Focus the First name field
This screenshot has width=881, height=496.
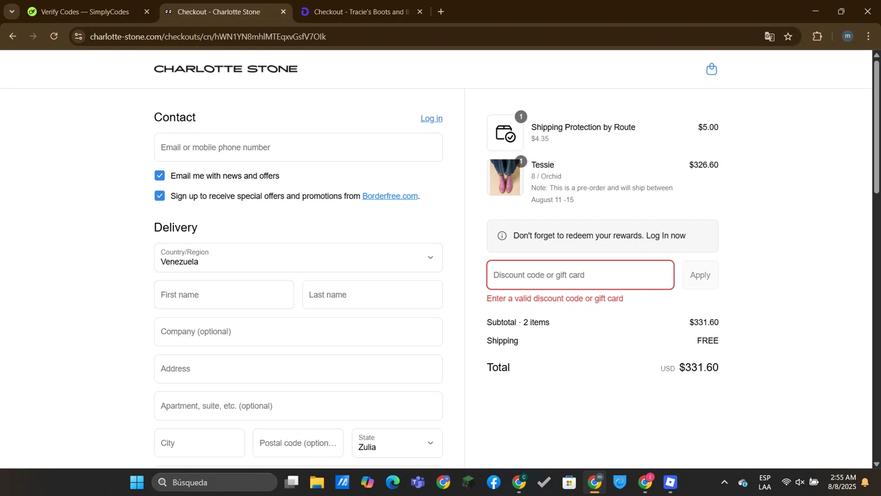pyautogui.click(x=224, y=294)
